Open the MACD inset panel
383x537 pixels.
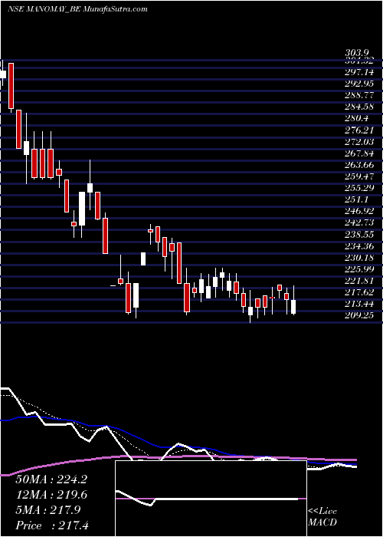pos(211,499)
